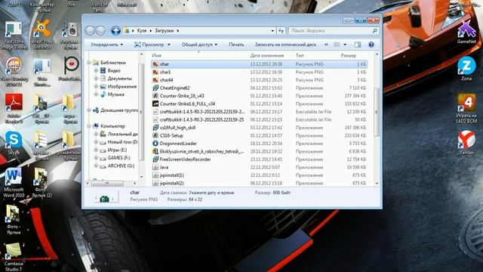Open Camtasia Studio 7 desktop icon
483x272 pixels.
(x=14, y=257)
